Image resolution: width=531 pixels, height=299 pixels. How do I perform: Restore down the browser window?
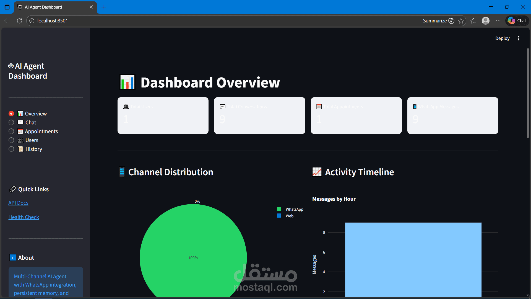507,7
